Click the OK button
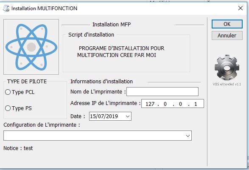Screen dimensions: 249x170 point(227,24)
